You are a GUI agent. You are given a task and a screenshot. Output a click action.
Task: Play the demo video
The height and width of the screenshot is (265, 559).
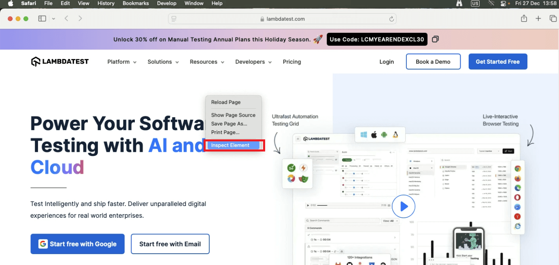[404, 206]
